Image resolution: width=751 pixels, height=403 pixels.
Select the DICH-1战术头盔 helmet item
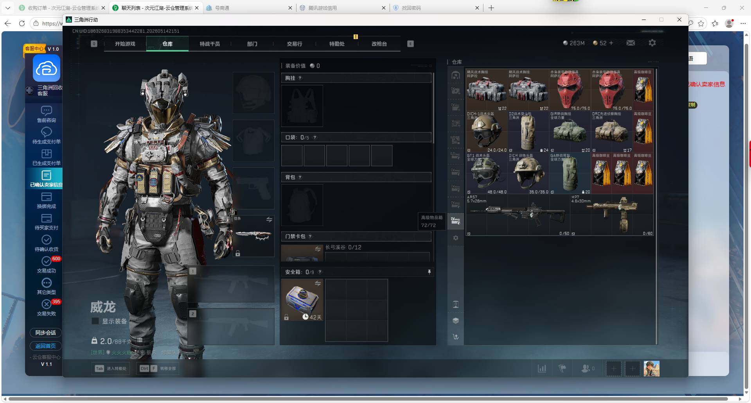[487, 132]
